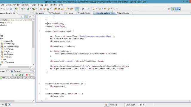191x107 pixels.
Task: Toggle the highlighted Mark Occurrences toolbar button
Action: [77, 9]
